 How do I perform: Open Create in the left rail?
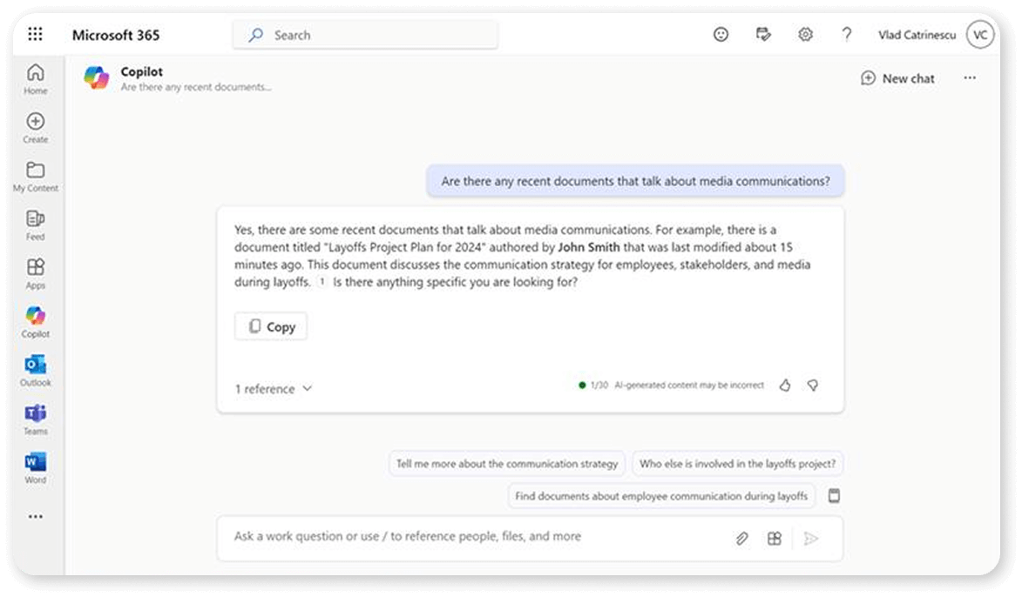pyautogui.click(x=35, y=128)
